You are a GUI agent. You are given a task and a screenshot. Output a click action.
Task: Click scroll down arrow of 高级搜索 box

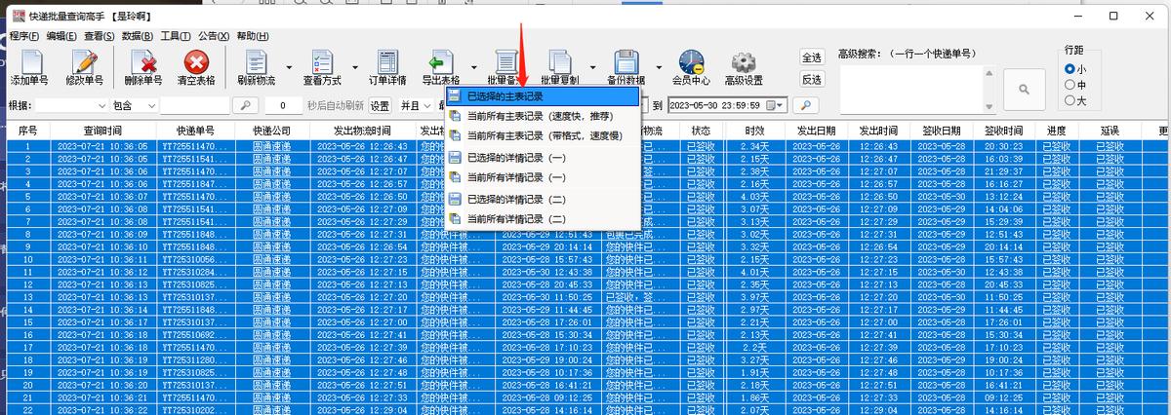tap(989, 105)
